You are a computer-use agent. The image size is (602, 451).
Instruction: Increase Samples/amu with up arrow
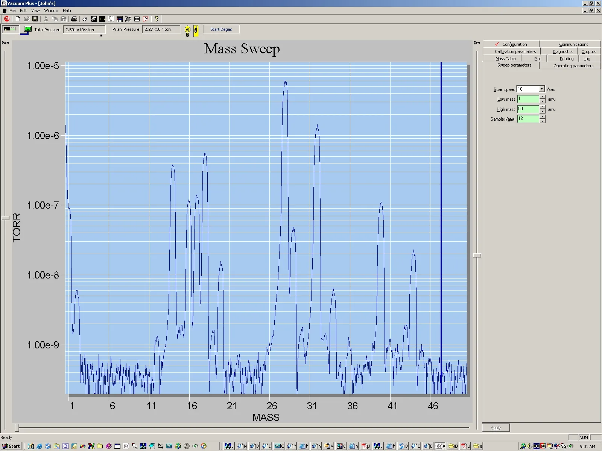(x=543, y=117)
